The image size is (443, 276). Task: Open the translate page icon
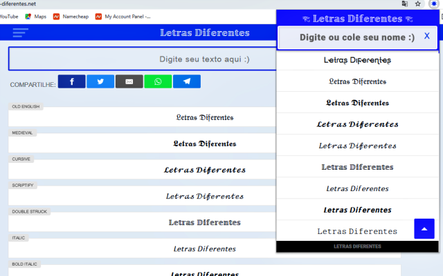pos(405,3)
